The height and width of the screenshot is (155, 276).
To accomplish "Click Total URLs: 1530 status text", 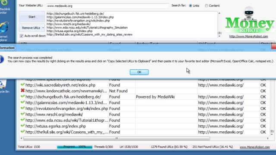I will tap(29, 147).
